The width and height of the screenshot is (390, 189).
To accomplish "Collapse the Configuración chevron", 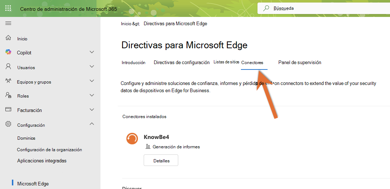I will tap(92, 123).
